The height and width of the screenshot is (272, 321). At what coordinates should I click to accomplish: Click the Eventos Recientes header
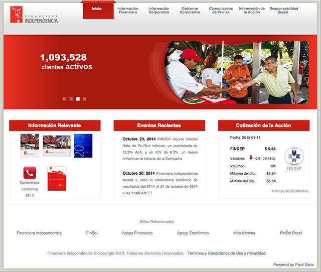point(159,125)
